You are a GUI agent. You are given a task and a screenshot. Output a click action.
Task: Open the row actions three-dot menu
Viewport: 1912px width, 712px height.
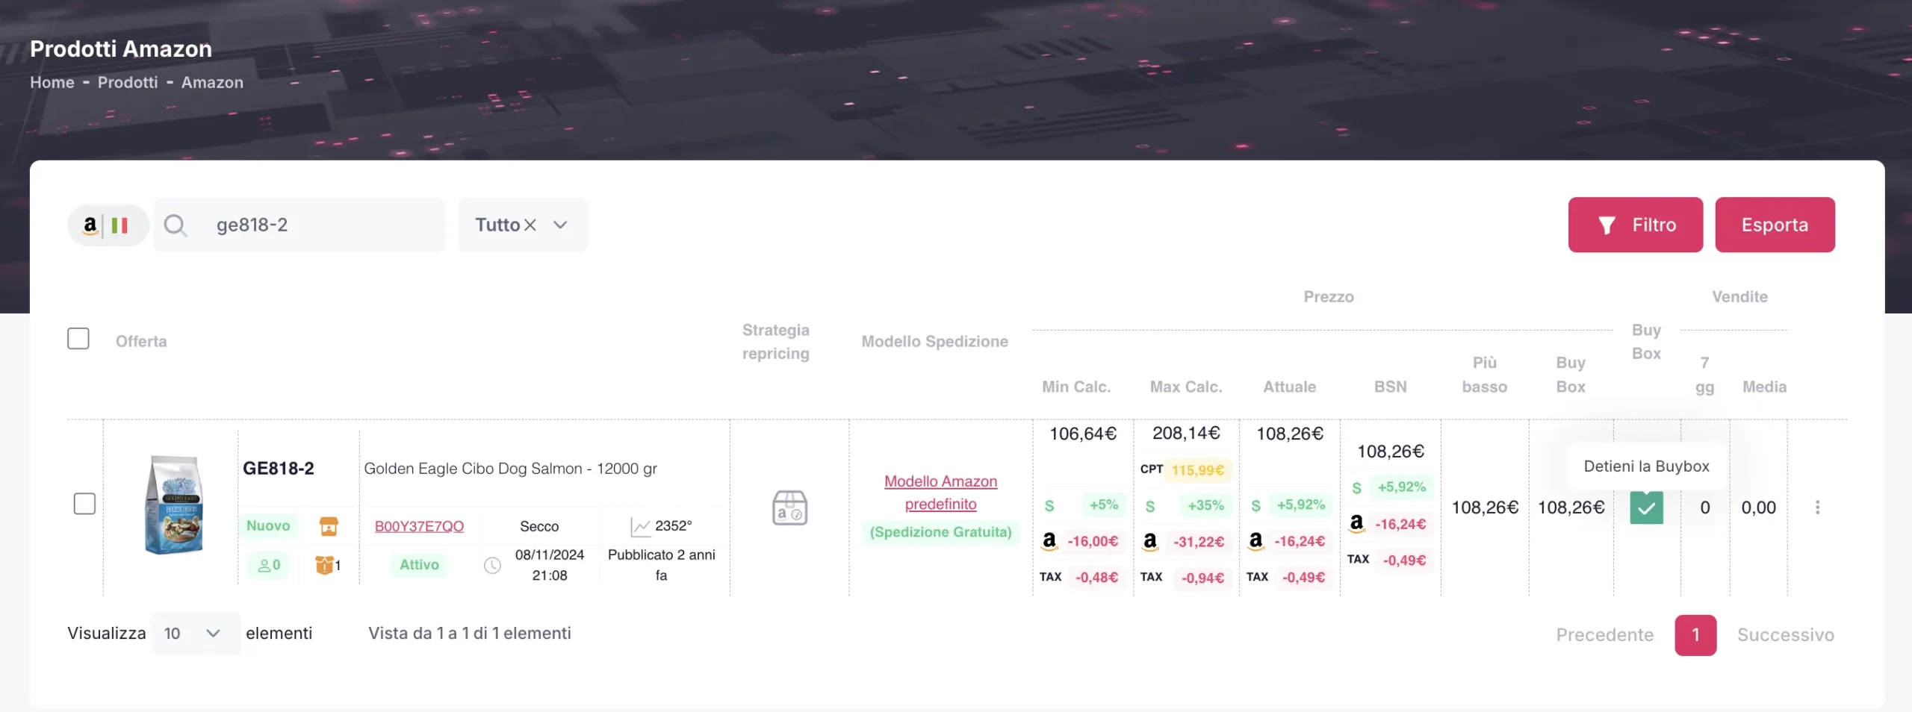pyautogui.click(x=1817, y=508)
